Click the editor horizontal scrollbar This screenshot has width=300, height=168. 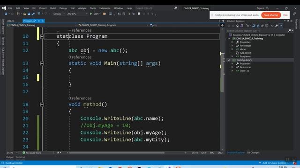pyautogui.click(x=117, y=153)
